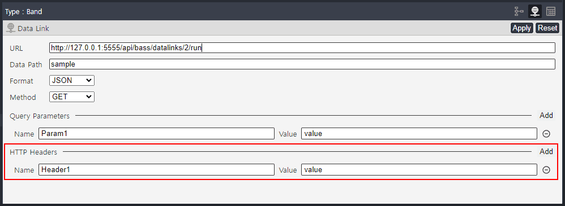Click the Header1 name field
565x206 pixels.
point(156,170)
